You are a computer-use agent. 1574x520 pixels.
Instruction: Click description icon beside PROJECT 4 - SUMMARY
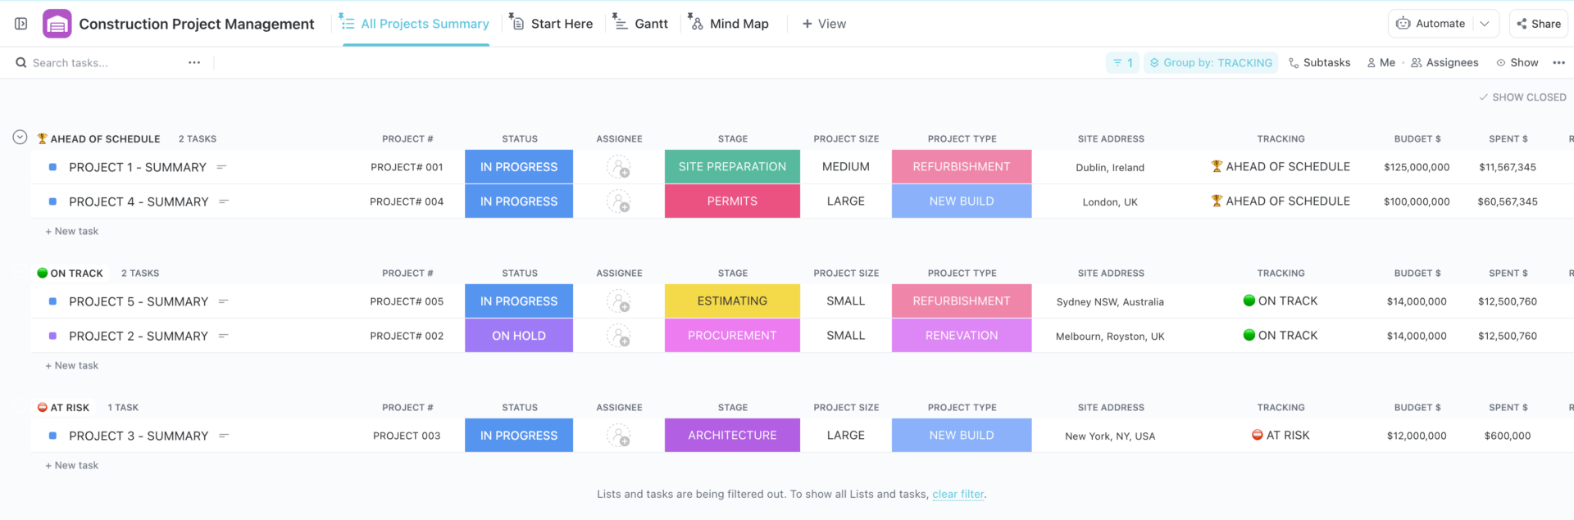(224, 201)
